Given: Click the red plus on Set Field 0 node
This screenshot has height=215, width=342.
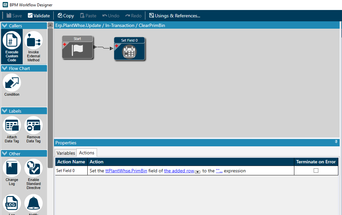Looking at the screenshot, I should [x=116, y=46].
